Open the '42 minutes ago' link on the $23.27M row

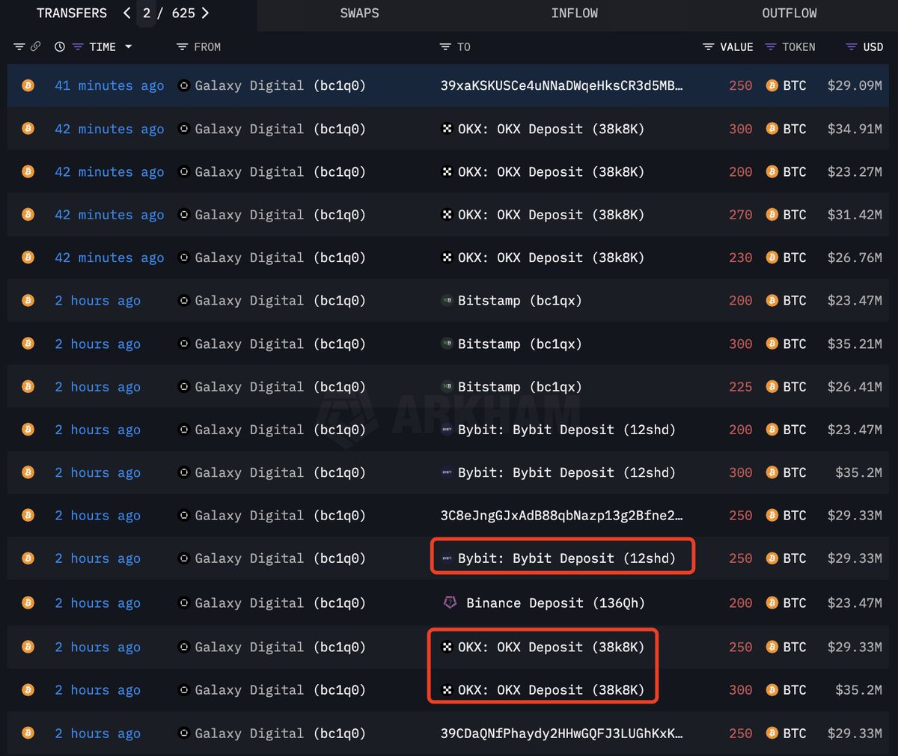coord(109,171)
